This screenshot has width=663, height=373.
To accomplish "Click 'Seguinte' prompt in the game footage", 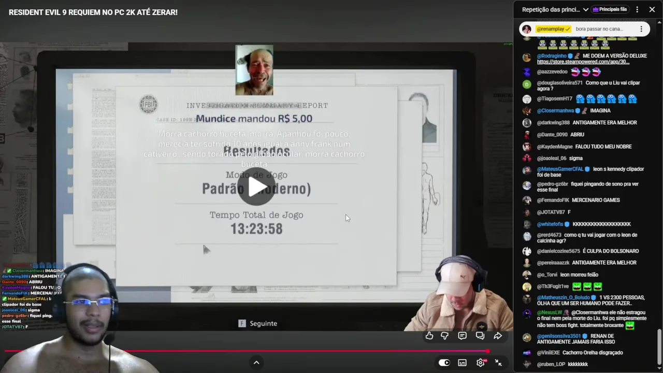I will click(258, 323).
